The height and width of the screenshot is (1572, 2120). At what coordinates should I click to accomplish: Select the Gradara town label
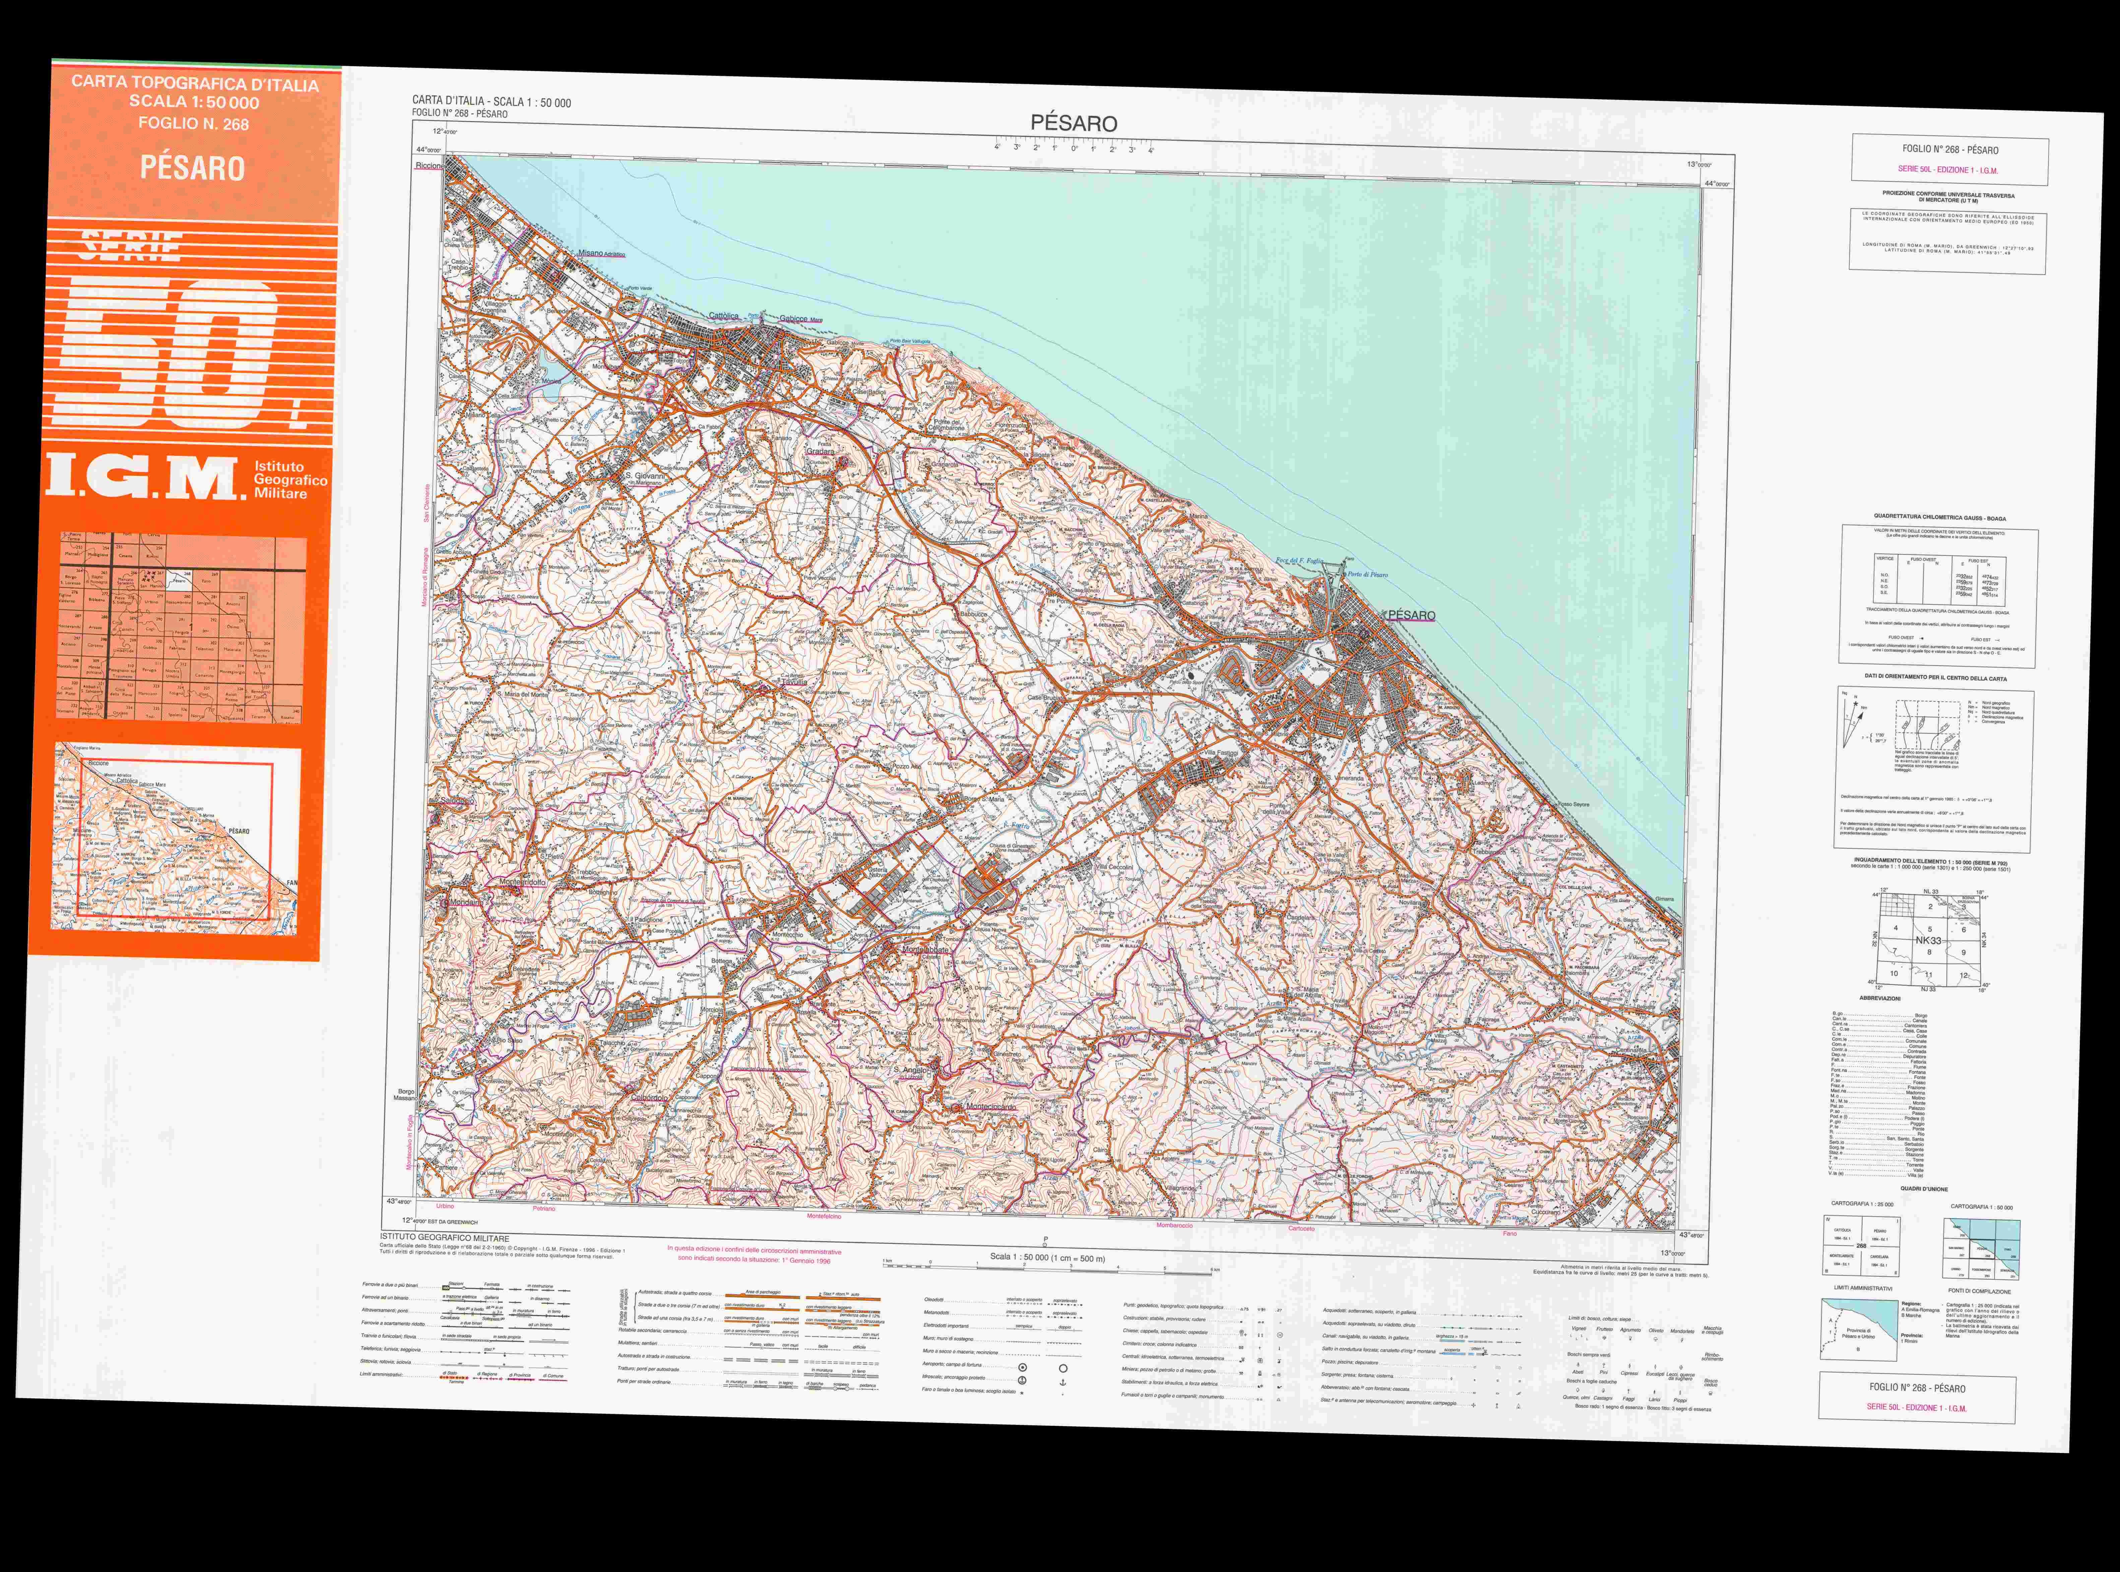(x=820, y=452)
